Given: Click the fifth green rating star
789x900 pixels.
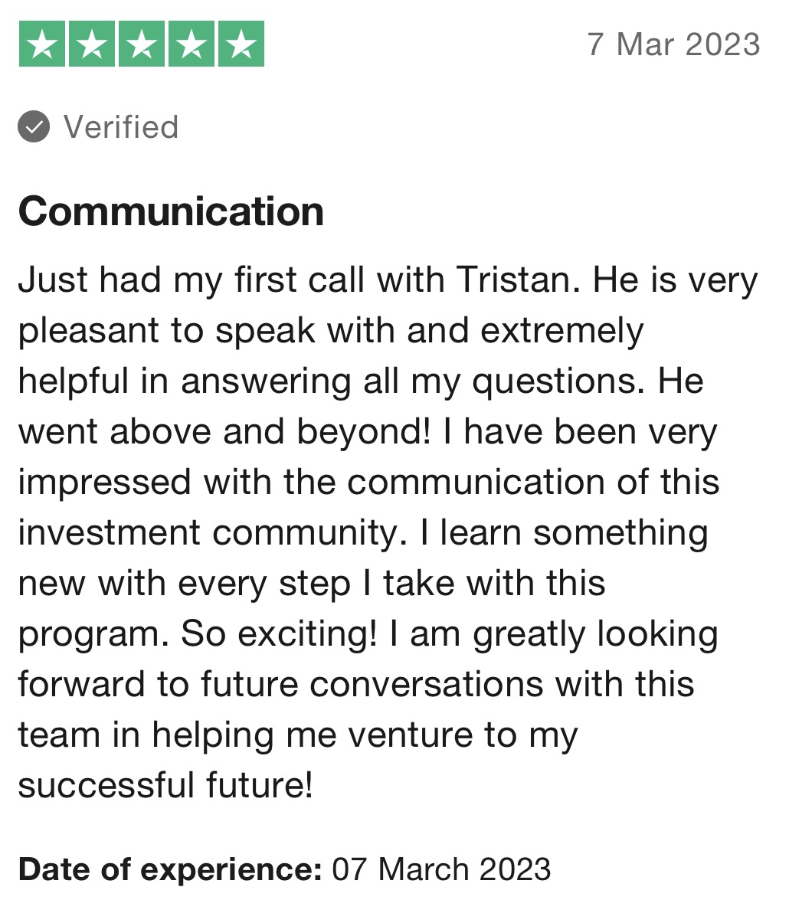Looking at the screenshot, I should (241, 44).
